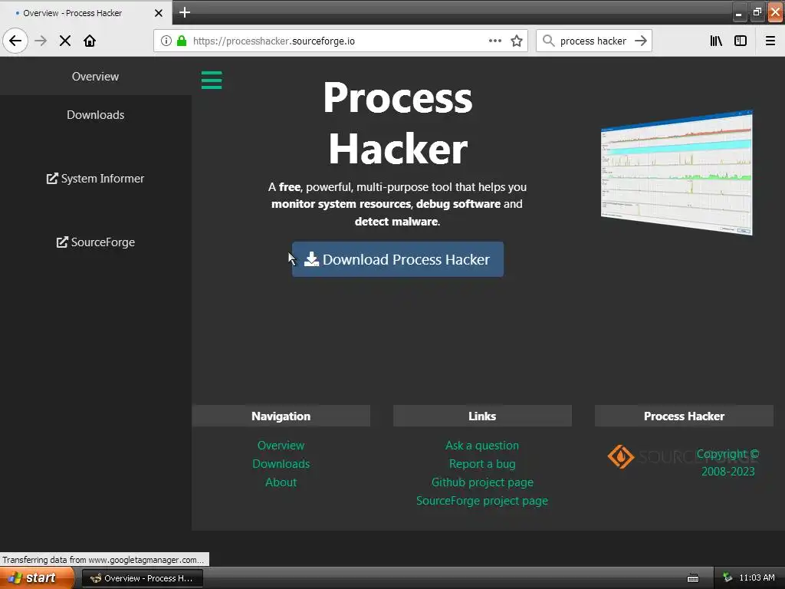The height and width of the screenshot is (589, 785).
Task: Click the Ask a question link
Action: 482,446
